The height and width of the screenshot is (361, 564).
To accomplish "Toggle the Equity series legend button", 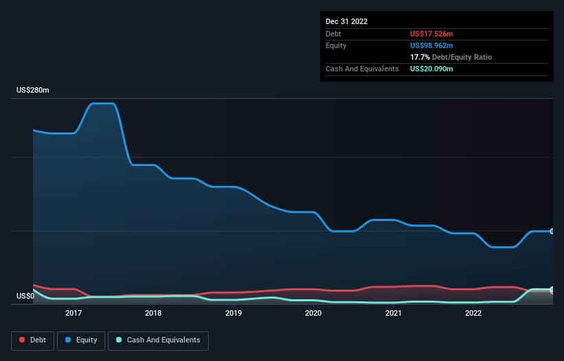I will pos(81,340).
